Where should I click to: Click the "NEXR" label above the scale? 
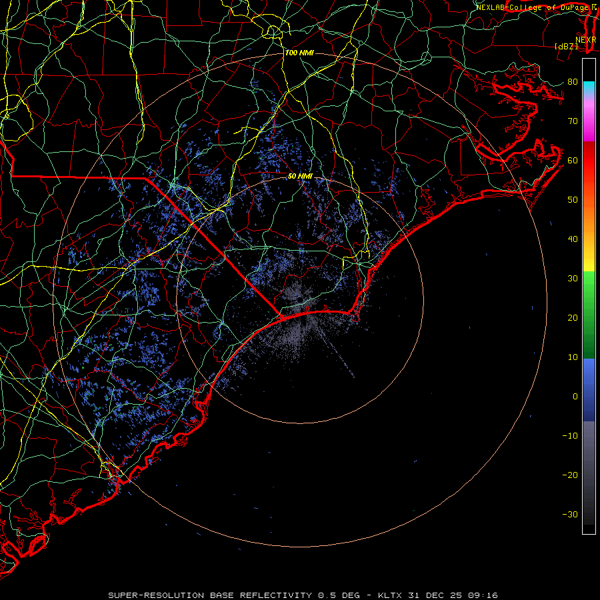click(585, 40)
